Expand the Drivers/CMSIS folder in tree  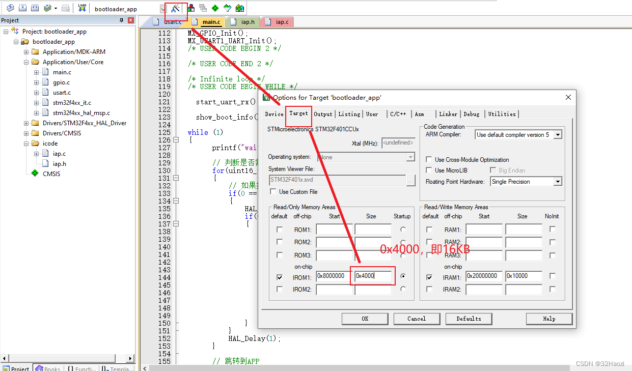[26, 133]
